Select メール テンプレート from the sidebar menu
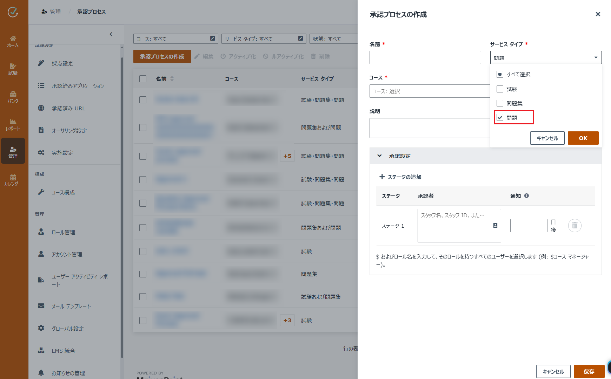Image resolution: width=611 pixels, height=379 pixels. coord(71,306)
